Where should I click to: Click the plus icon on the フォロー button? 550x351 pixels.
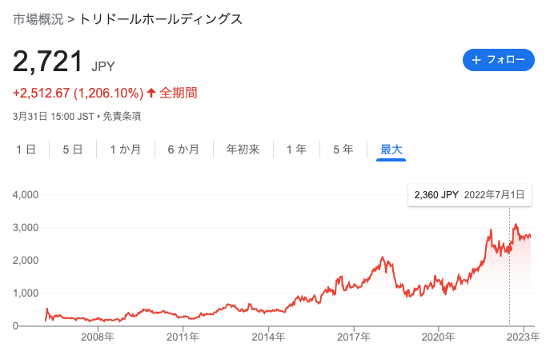point(476,60)
